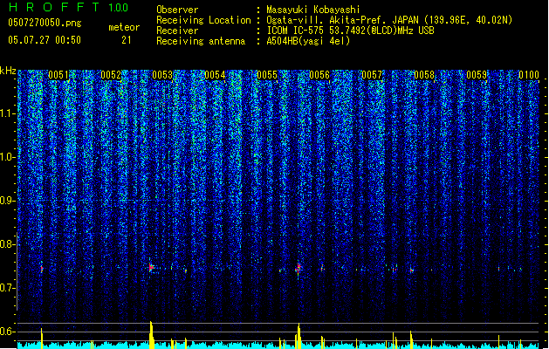Click the 1.0 kHz axis tick label
The height and width of the screenshot is (349, 549).
8,157
